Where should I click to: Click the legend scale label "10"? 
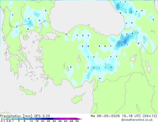click(x=31, y=121)
